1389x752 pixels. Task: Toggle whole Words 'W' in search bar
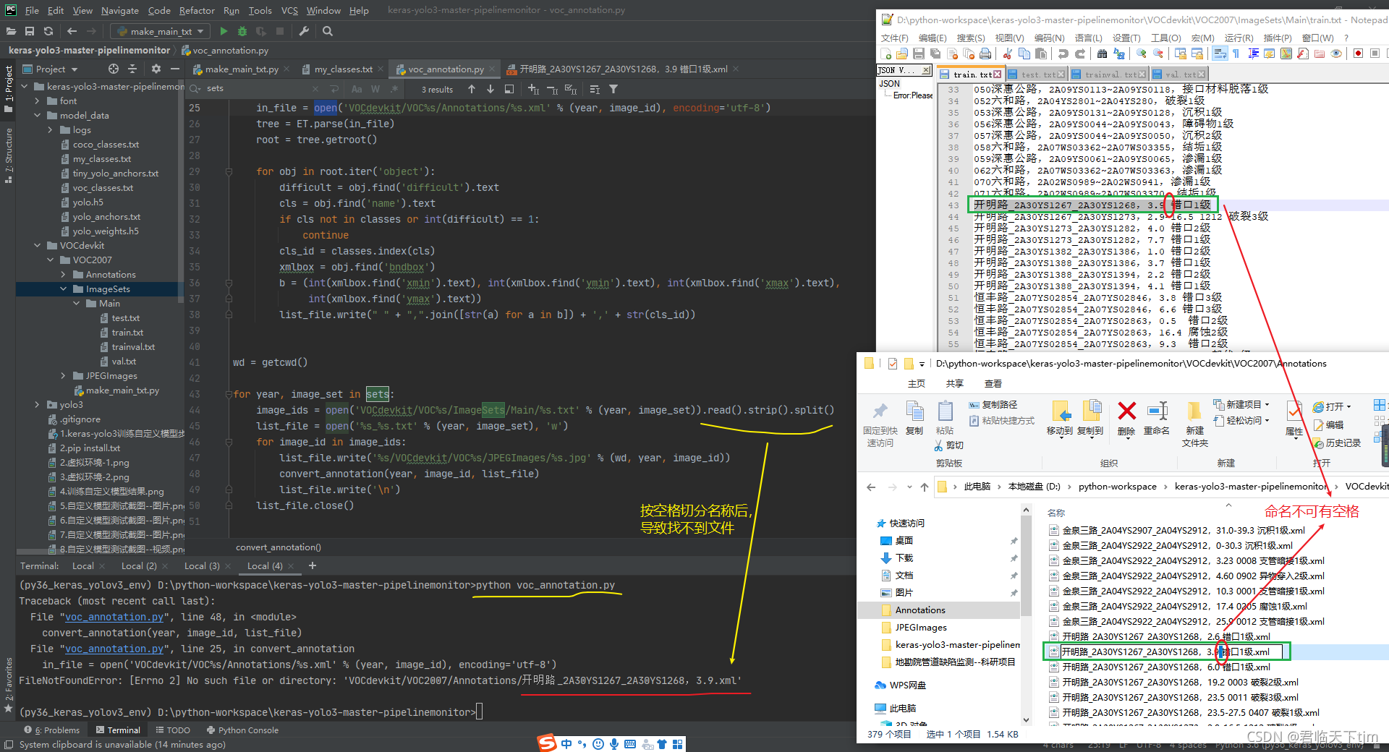tap(375, 89)
